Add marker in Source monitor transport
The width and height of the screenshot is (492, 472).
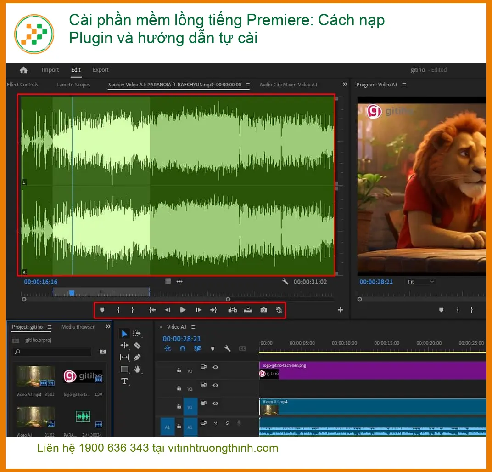102,310
